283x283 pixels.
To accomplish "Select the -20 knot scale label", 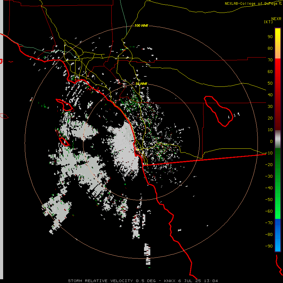I will click(269, 164).
